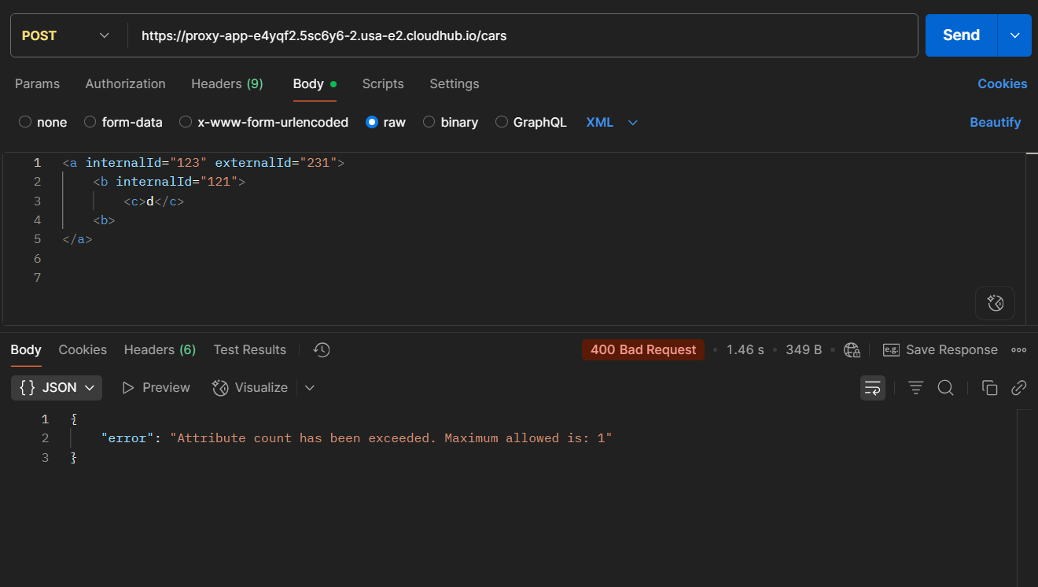The height and width of the screenshot is (587, 1038).
Task: Expand the XML body format dropdown
Action: tap(612, 122)
